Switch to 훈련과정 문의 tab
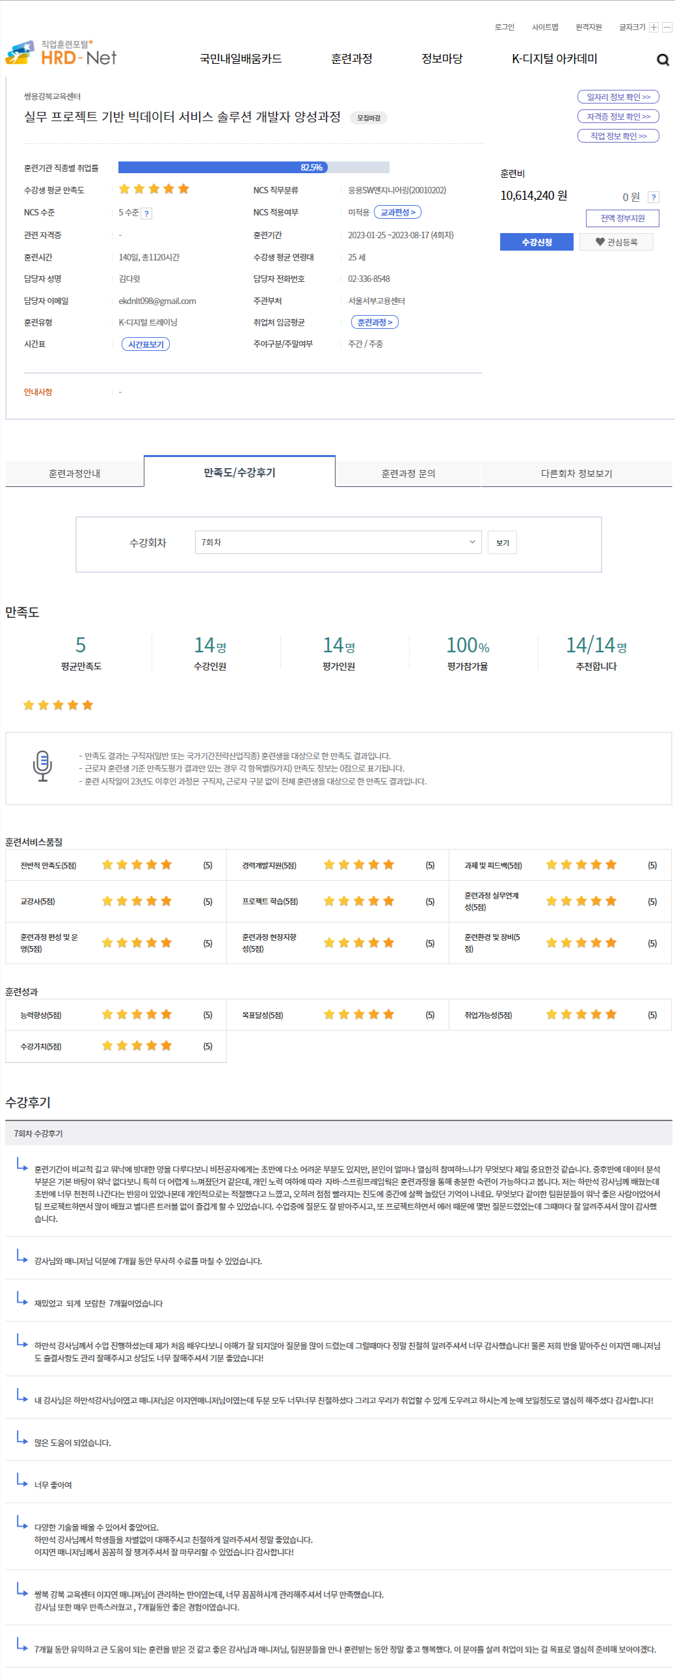675x1679 pixels. click(x=408, y=473)
